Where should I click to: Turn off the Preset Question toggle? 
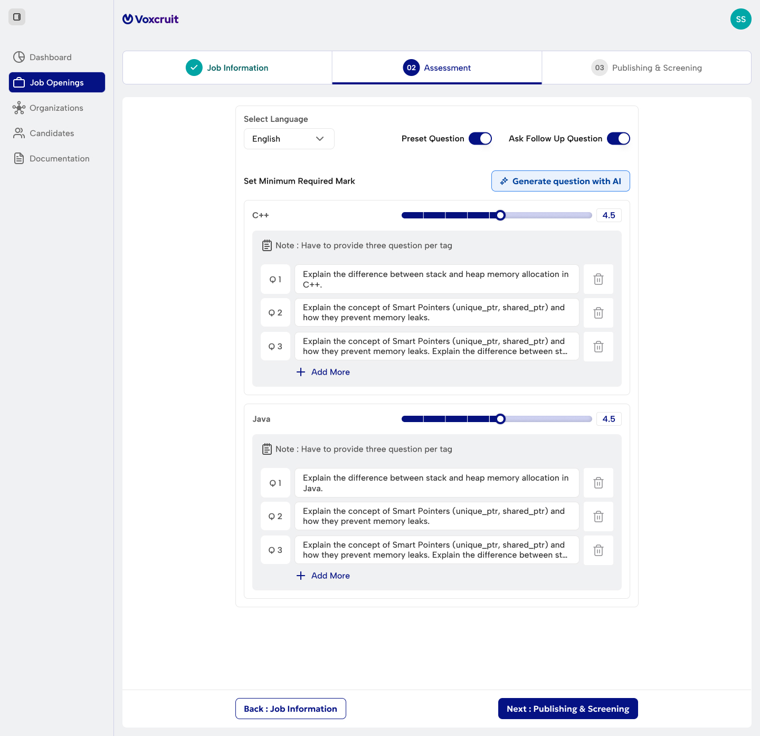point(480,138)
